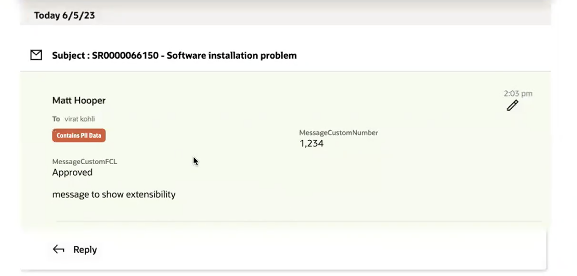The width and height of the screenshot is (577, 276).
Task: Click the MessageCustomFCL value Approved
Action: click(x=72, y=172)
